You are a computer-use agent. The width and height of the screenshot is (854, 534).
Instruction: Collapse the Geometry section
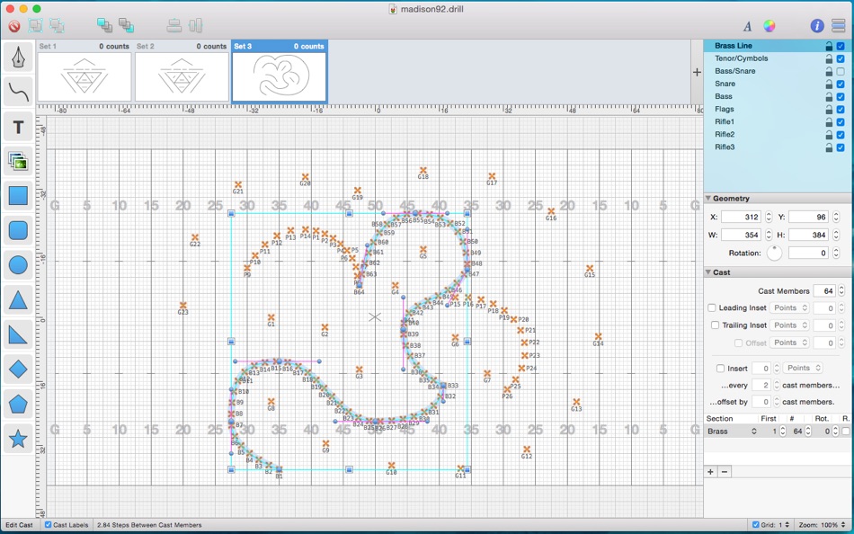708,199
